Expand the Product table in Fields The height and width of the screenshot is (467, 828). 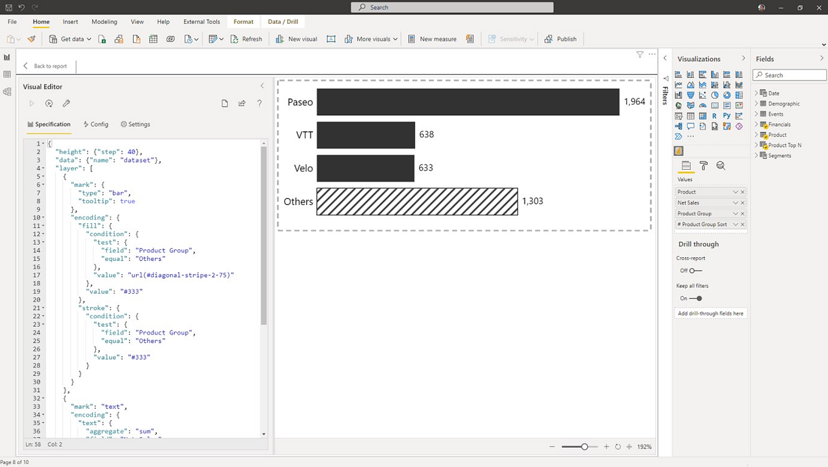pos(757,135)
